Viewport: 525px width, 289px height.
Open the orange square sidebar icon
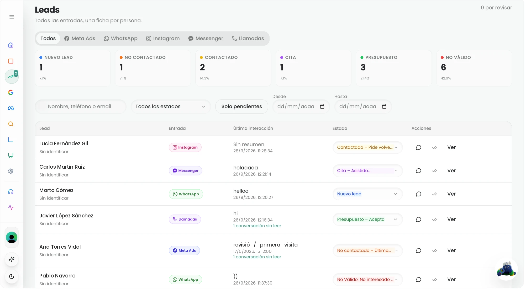pos(11,61)
